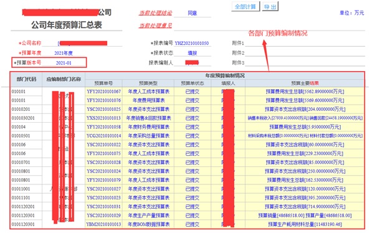
Task: Click the 预算单号 column header
Action: click(103, 83)
